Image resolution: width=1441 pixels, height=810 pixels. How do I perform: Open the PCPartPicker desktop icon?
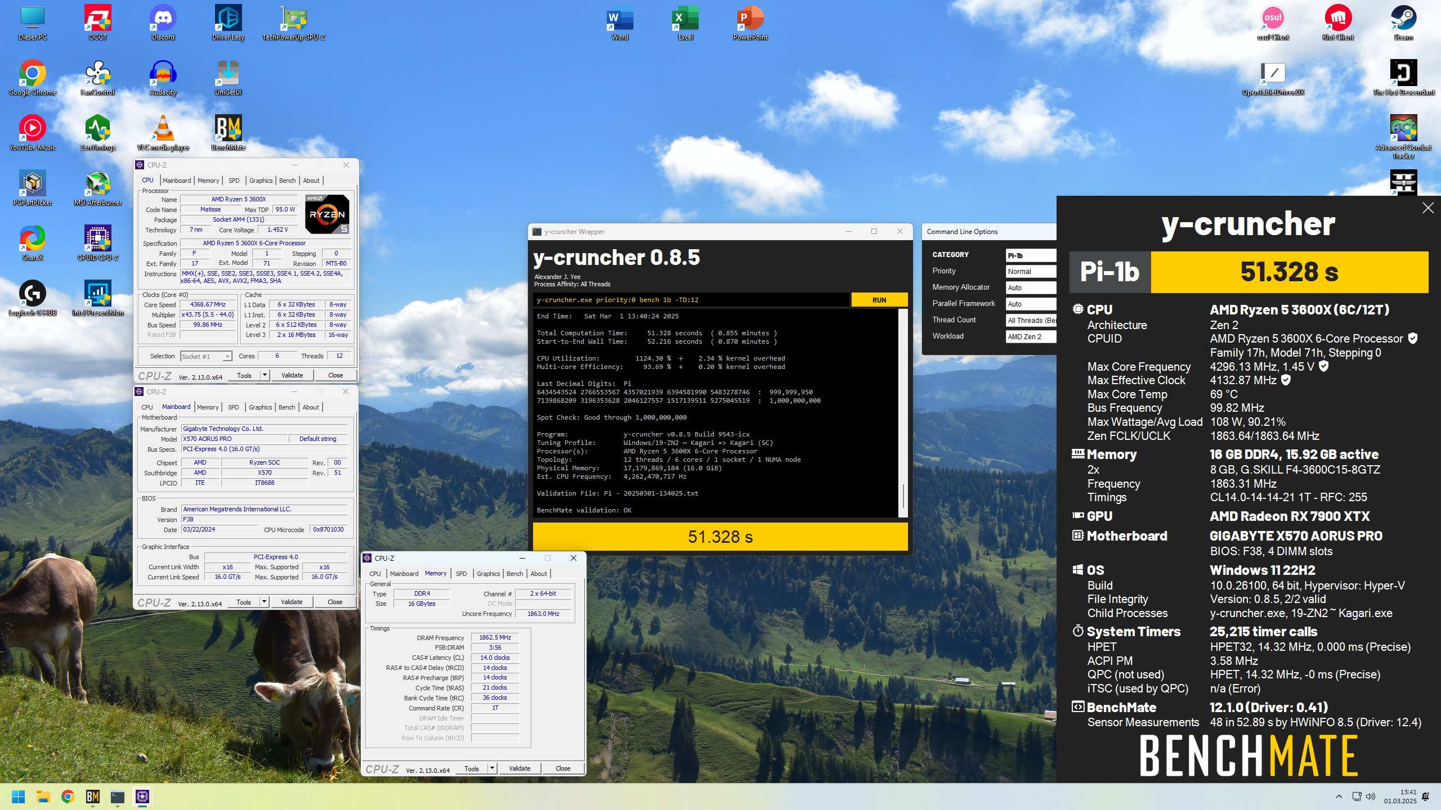tap(33, 188)
